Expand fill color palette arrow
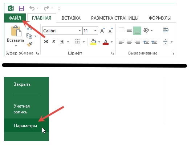Viewport: 195px width, 149px height. click(99, 42)
